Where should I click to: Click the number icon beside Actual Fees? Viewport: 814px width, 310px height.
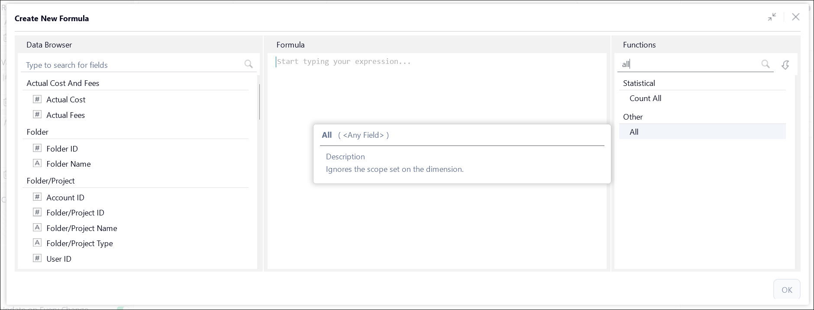(37, 114)
